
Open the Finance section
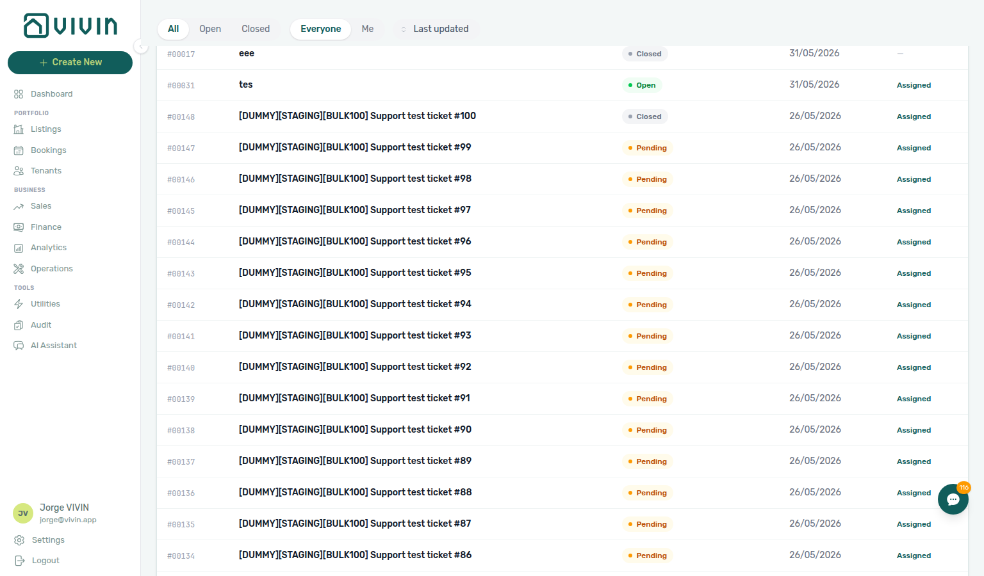pos(46,227)
